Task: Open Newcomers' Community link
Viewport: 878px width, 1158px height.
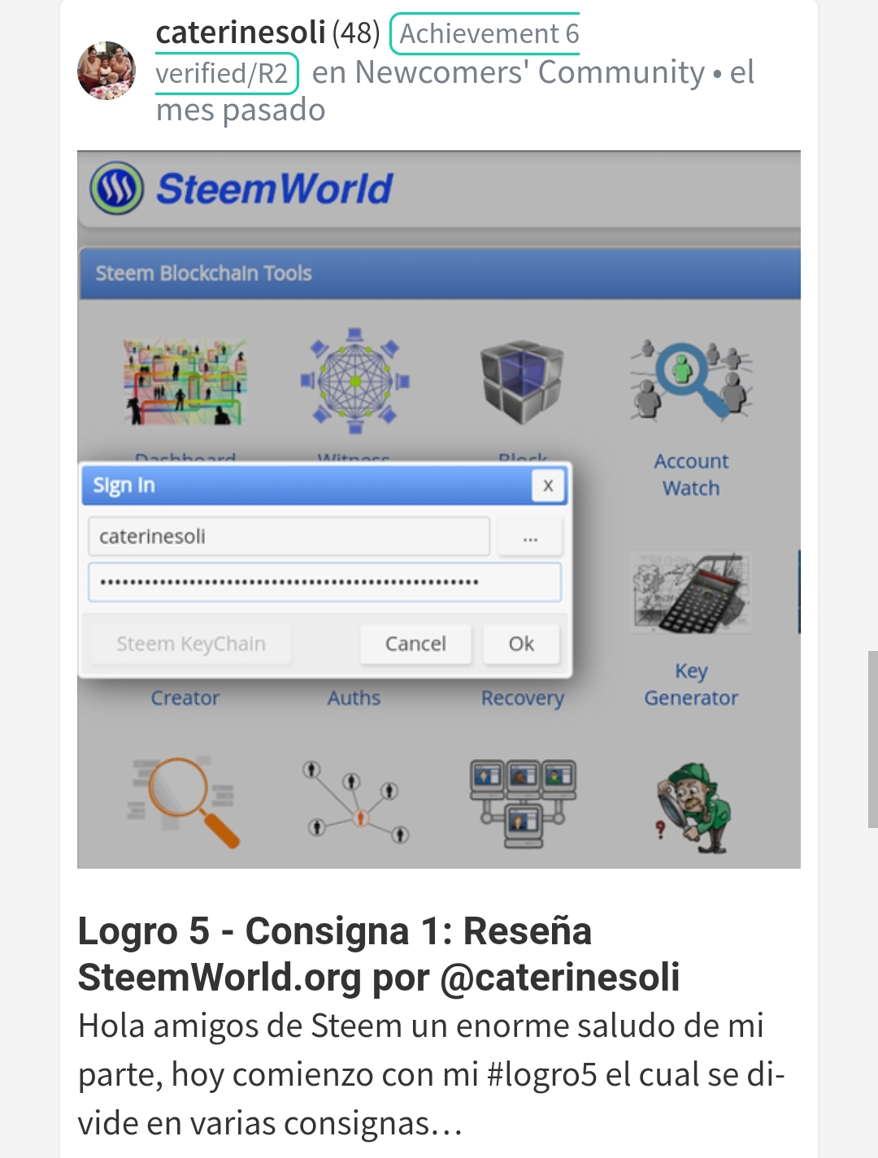Action: click(x=530, y=73)
